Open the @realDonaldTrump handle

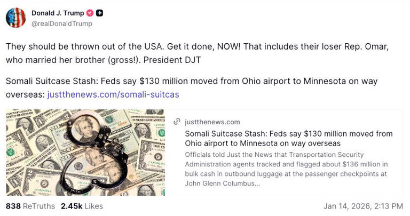tap(62, 23)
